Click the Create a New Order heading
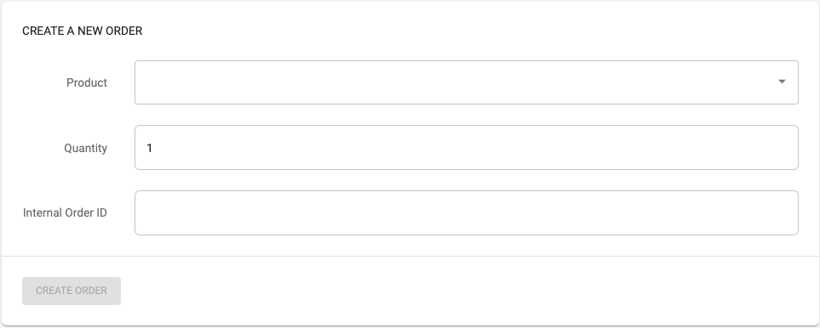The height and width of the screenshot is (328, 820). [x=82, y=31]
